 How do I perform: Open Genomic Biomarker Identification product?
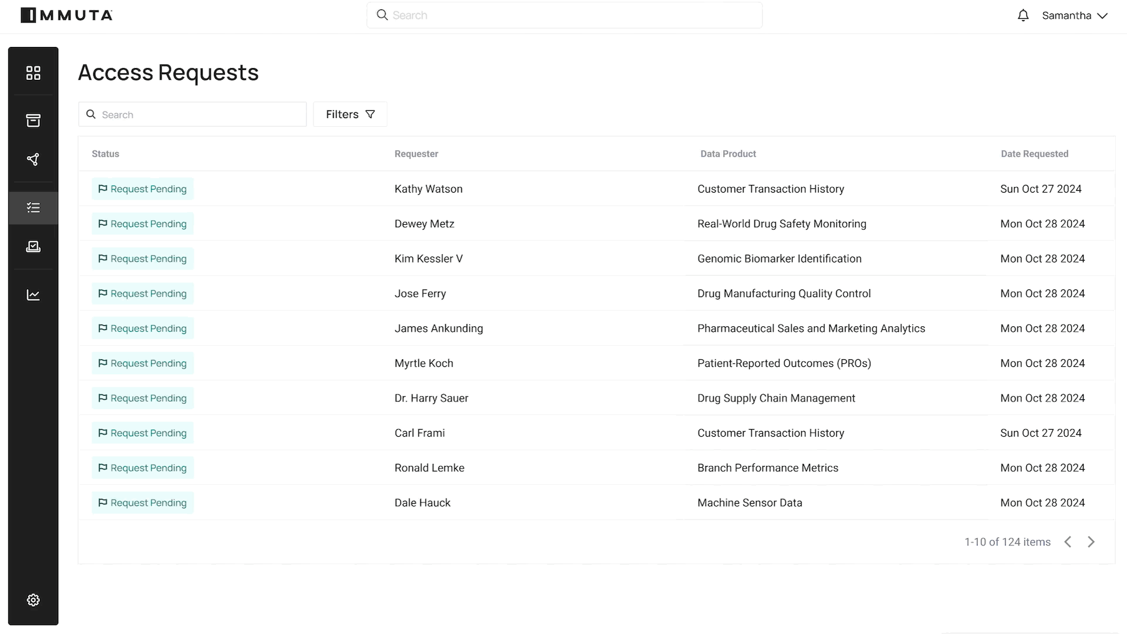point(780,259)
